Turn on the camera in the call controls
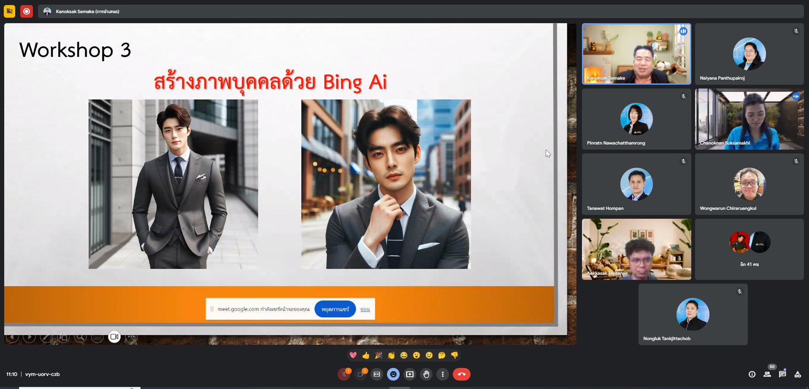809x389 pixels. coord(360,374)
